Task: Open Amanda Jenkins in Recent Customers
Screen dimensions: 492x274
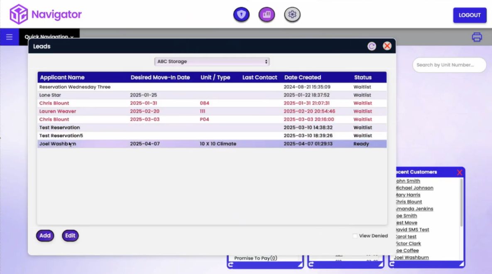Action: click(x=414, y=209)
